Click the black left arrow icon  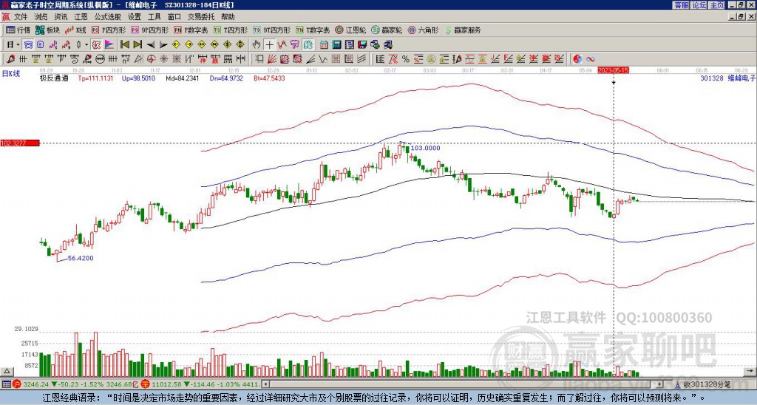[151, 45]
